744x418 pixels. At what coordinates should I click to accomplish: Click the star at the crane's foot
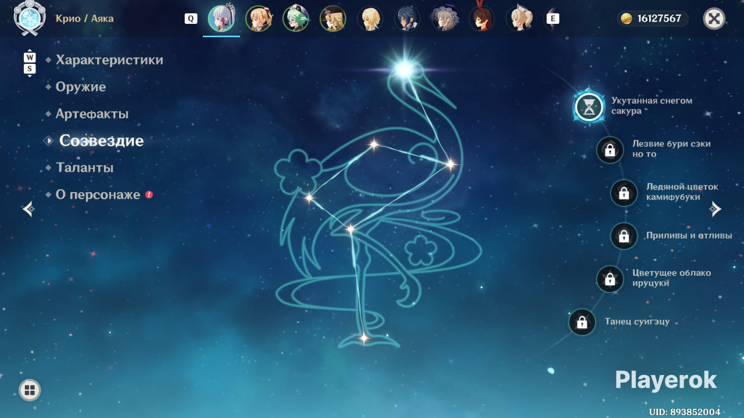coord(364,337)
